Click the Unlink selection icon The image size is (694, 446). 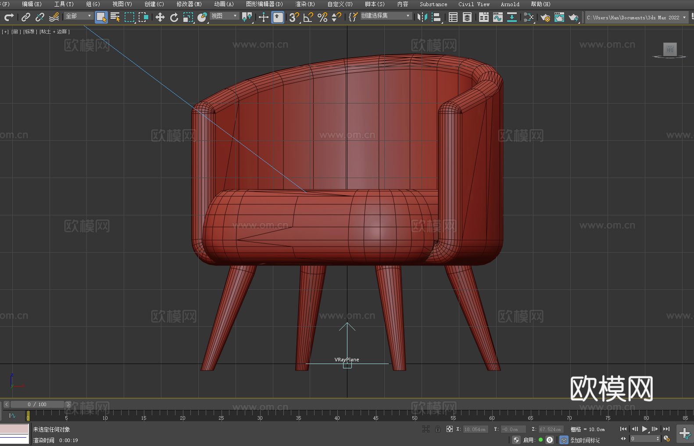click(x=40, y=17)
